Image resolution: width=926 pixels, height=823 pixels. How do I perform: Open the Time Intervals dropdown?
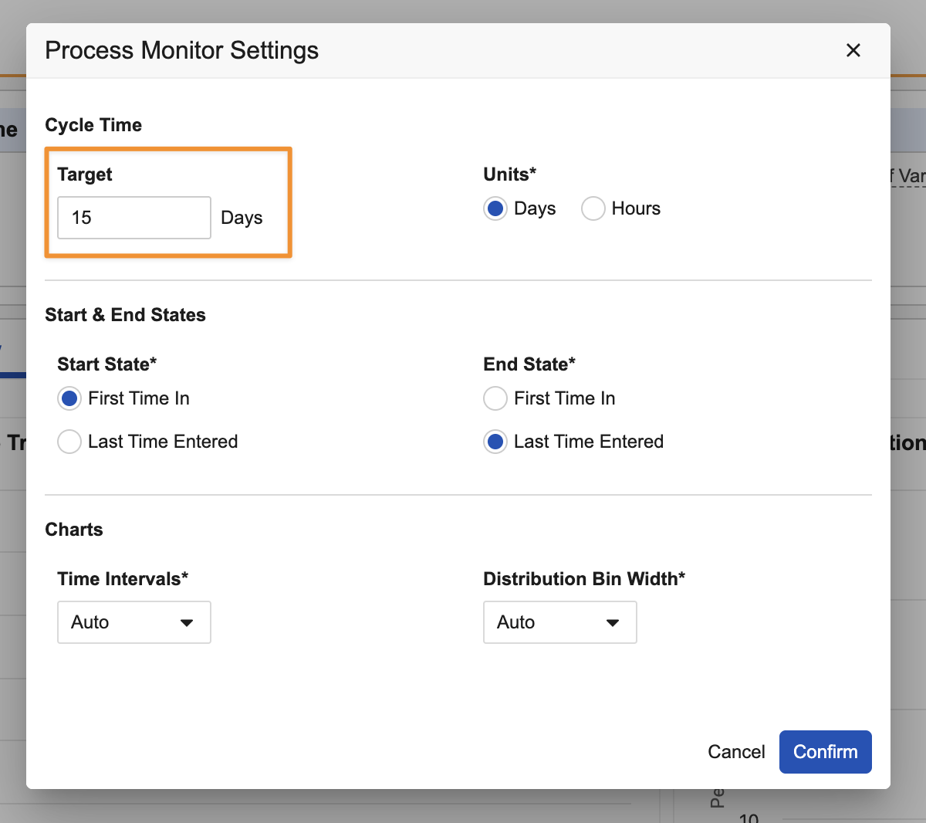tap(133, 622)
